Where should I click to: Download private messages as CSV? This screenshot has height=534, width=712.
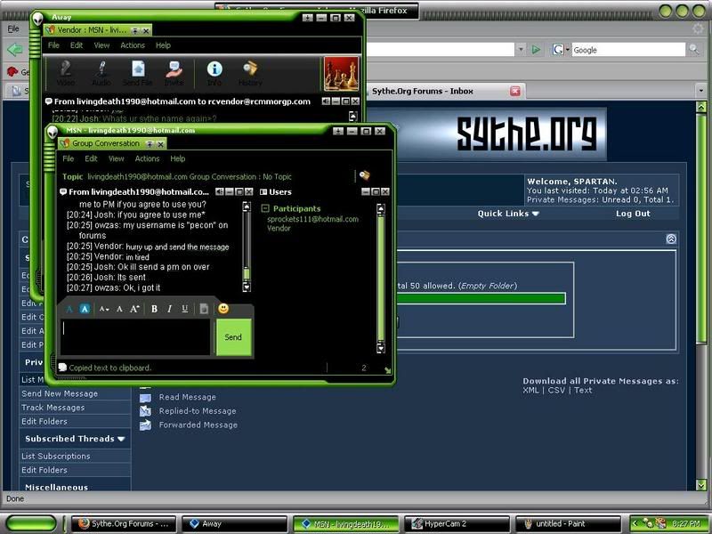point(556,390)
